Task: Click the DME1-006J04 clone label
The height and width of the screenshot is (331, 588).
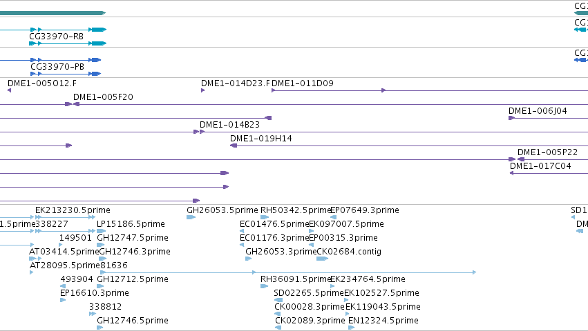Action: 538,111
